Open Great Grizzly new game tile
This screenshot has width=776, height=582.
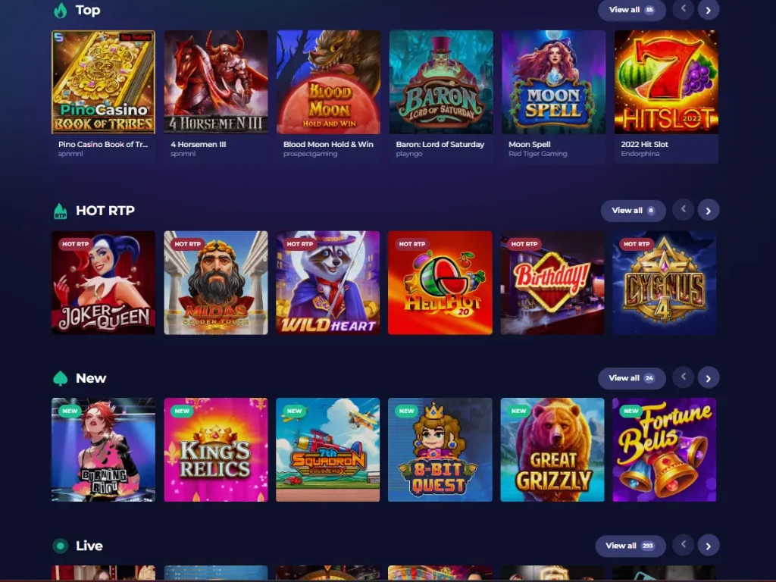coord(552,450)
